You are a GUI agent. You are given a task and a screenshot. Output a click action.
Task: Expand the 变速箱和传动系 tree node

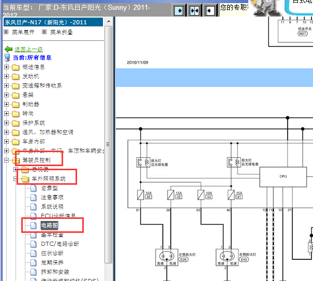click(x=6, y=85)
